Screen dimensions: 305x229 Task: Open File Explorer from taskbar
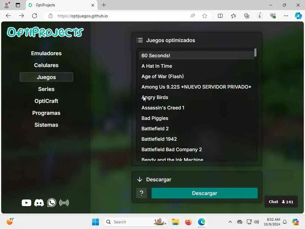[x=175, y=222]
